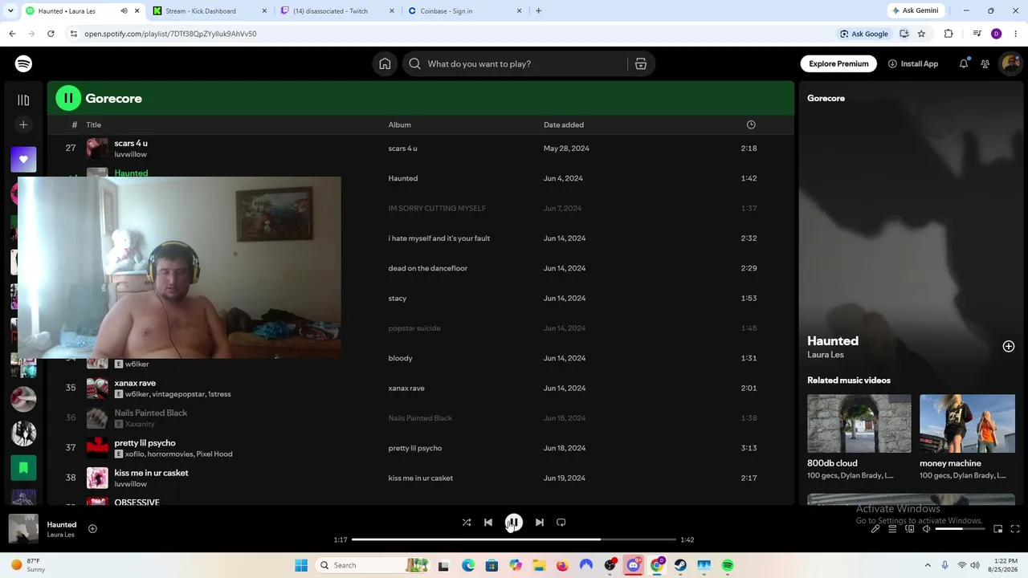The image size is (1028, 578).
Task: Create a new playlist with the plus button
Action: pos(23,124)
